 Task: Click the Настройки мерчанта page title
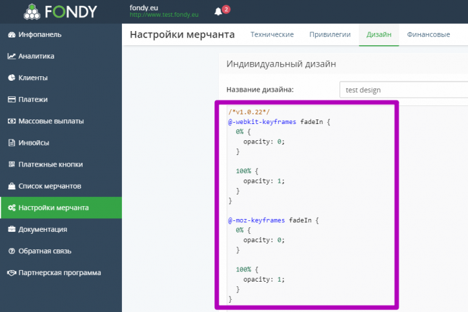[182, 35]
